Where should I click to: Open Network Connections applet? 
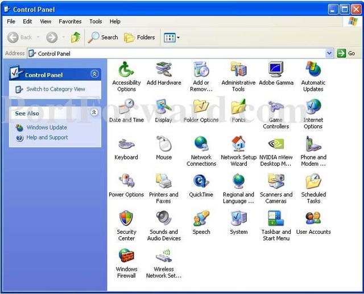pos(201,145)
